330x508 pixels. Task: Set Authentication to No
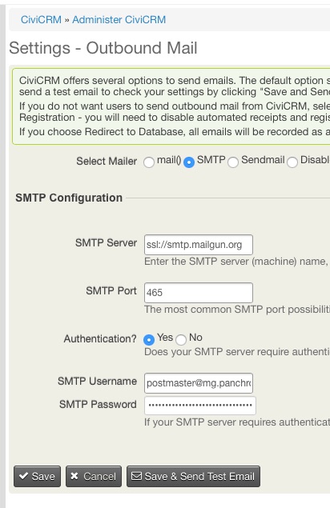181,339
